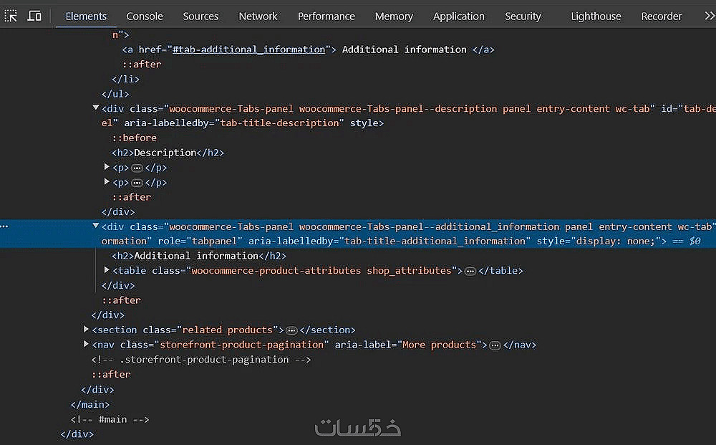The width and height of the screenshot is (716, 445).
Task: Expand ellipsis inside the table element
Action: tap(470, 271)
